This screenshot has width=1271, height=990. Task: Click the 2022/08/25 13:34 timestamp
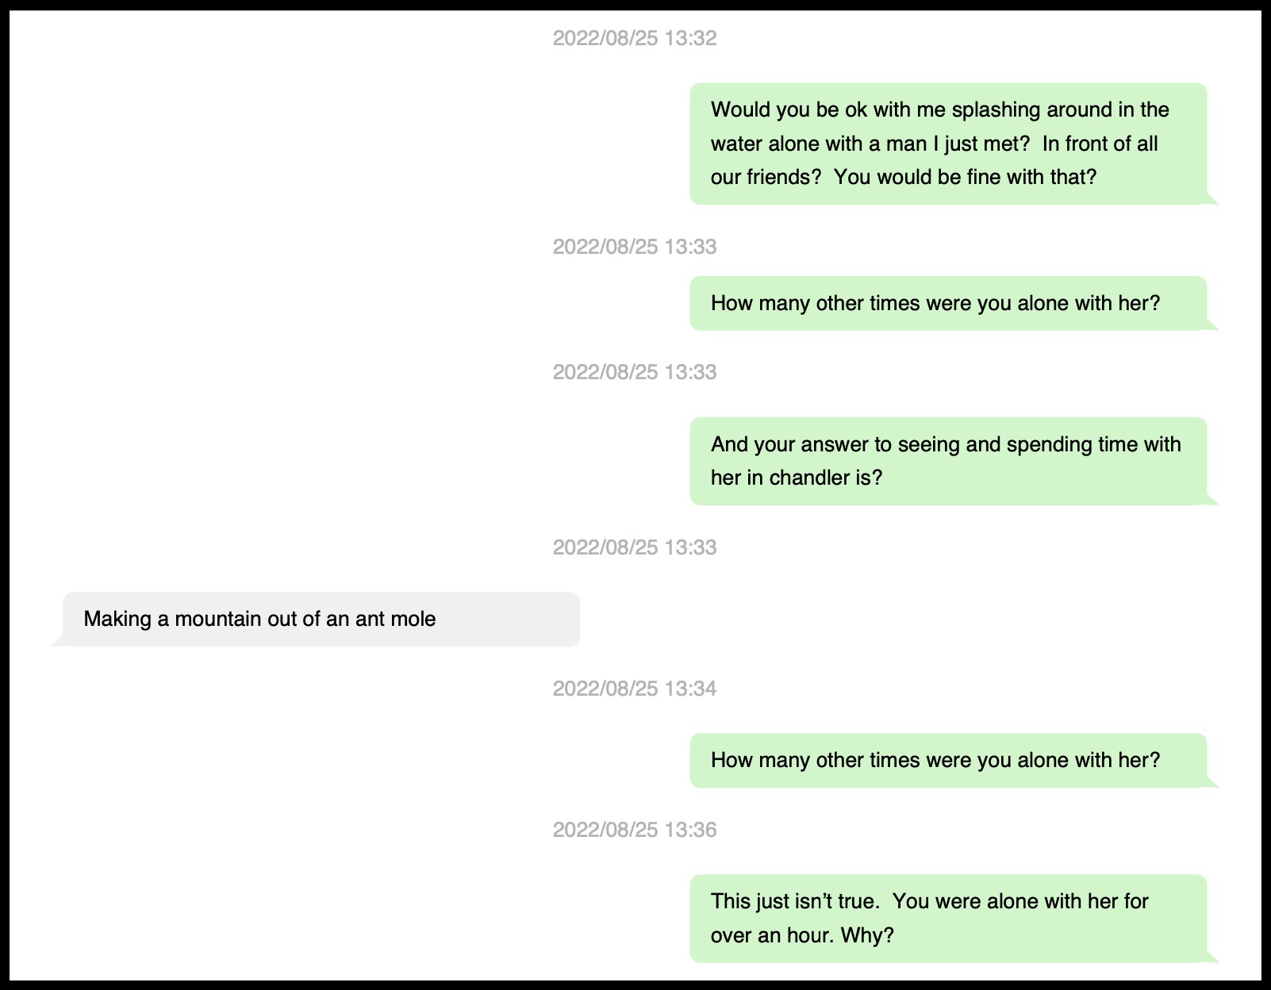click(634, 689)
